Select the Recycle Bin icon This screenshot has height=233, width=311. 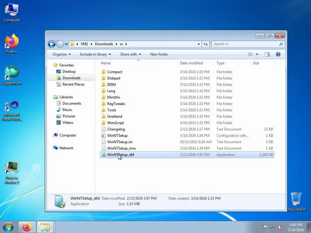(296, 201)
